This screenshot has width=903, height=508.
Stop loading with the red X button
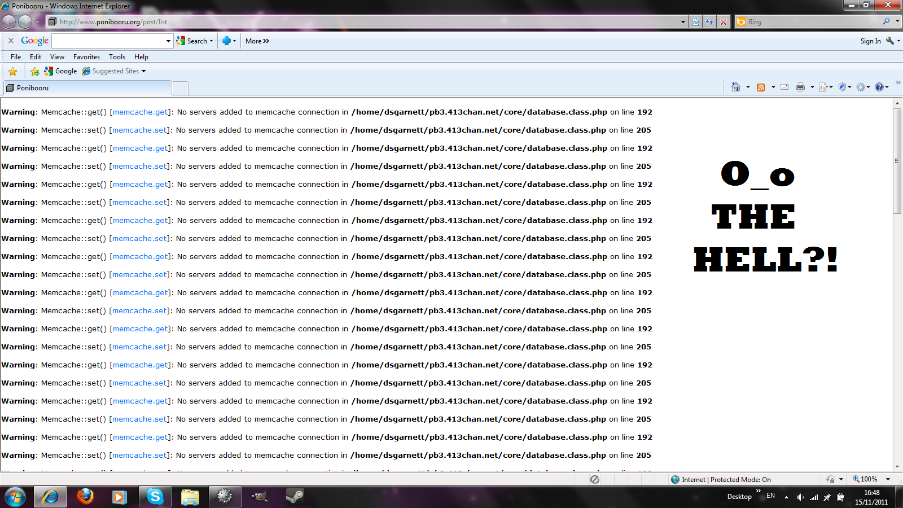coord(724,22)
